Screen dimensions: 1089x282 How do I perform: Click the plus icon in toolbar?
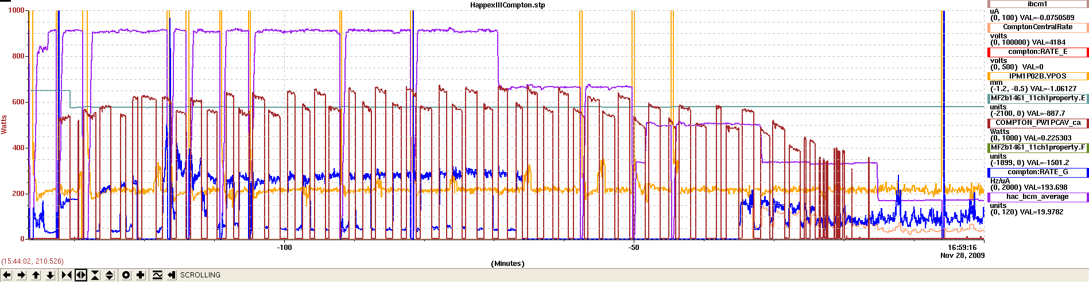141,275
